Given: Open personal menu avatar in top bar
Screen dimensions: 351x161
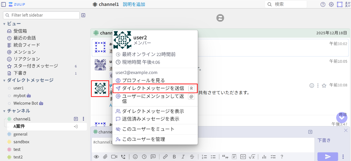Looking at the screenshot, I should pyautogui.click(x=340, y=4).
